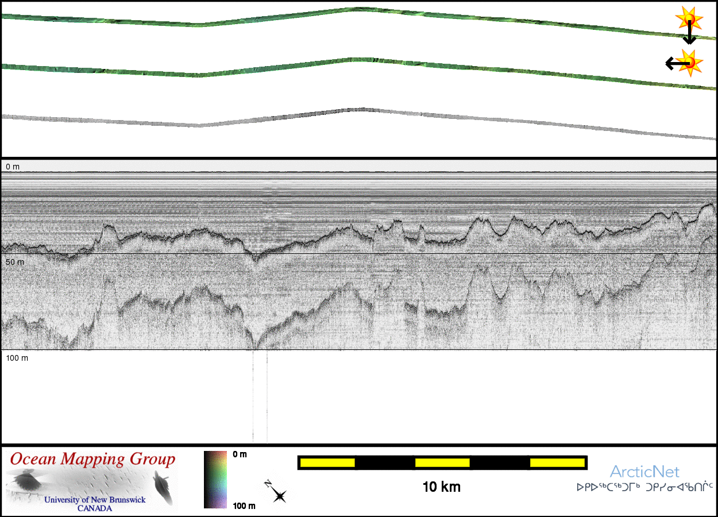The image size is (718, 517).
Task: Click the Inuktitut syllabics text under ArcticNet
Action: click(x=644, y=488)
